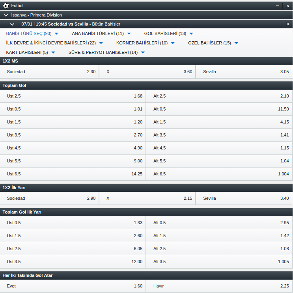Select Üst 2.5 at 1.68 in Toplam Gol
293x293 pixels.
(x=73, y=96)
